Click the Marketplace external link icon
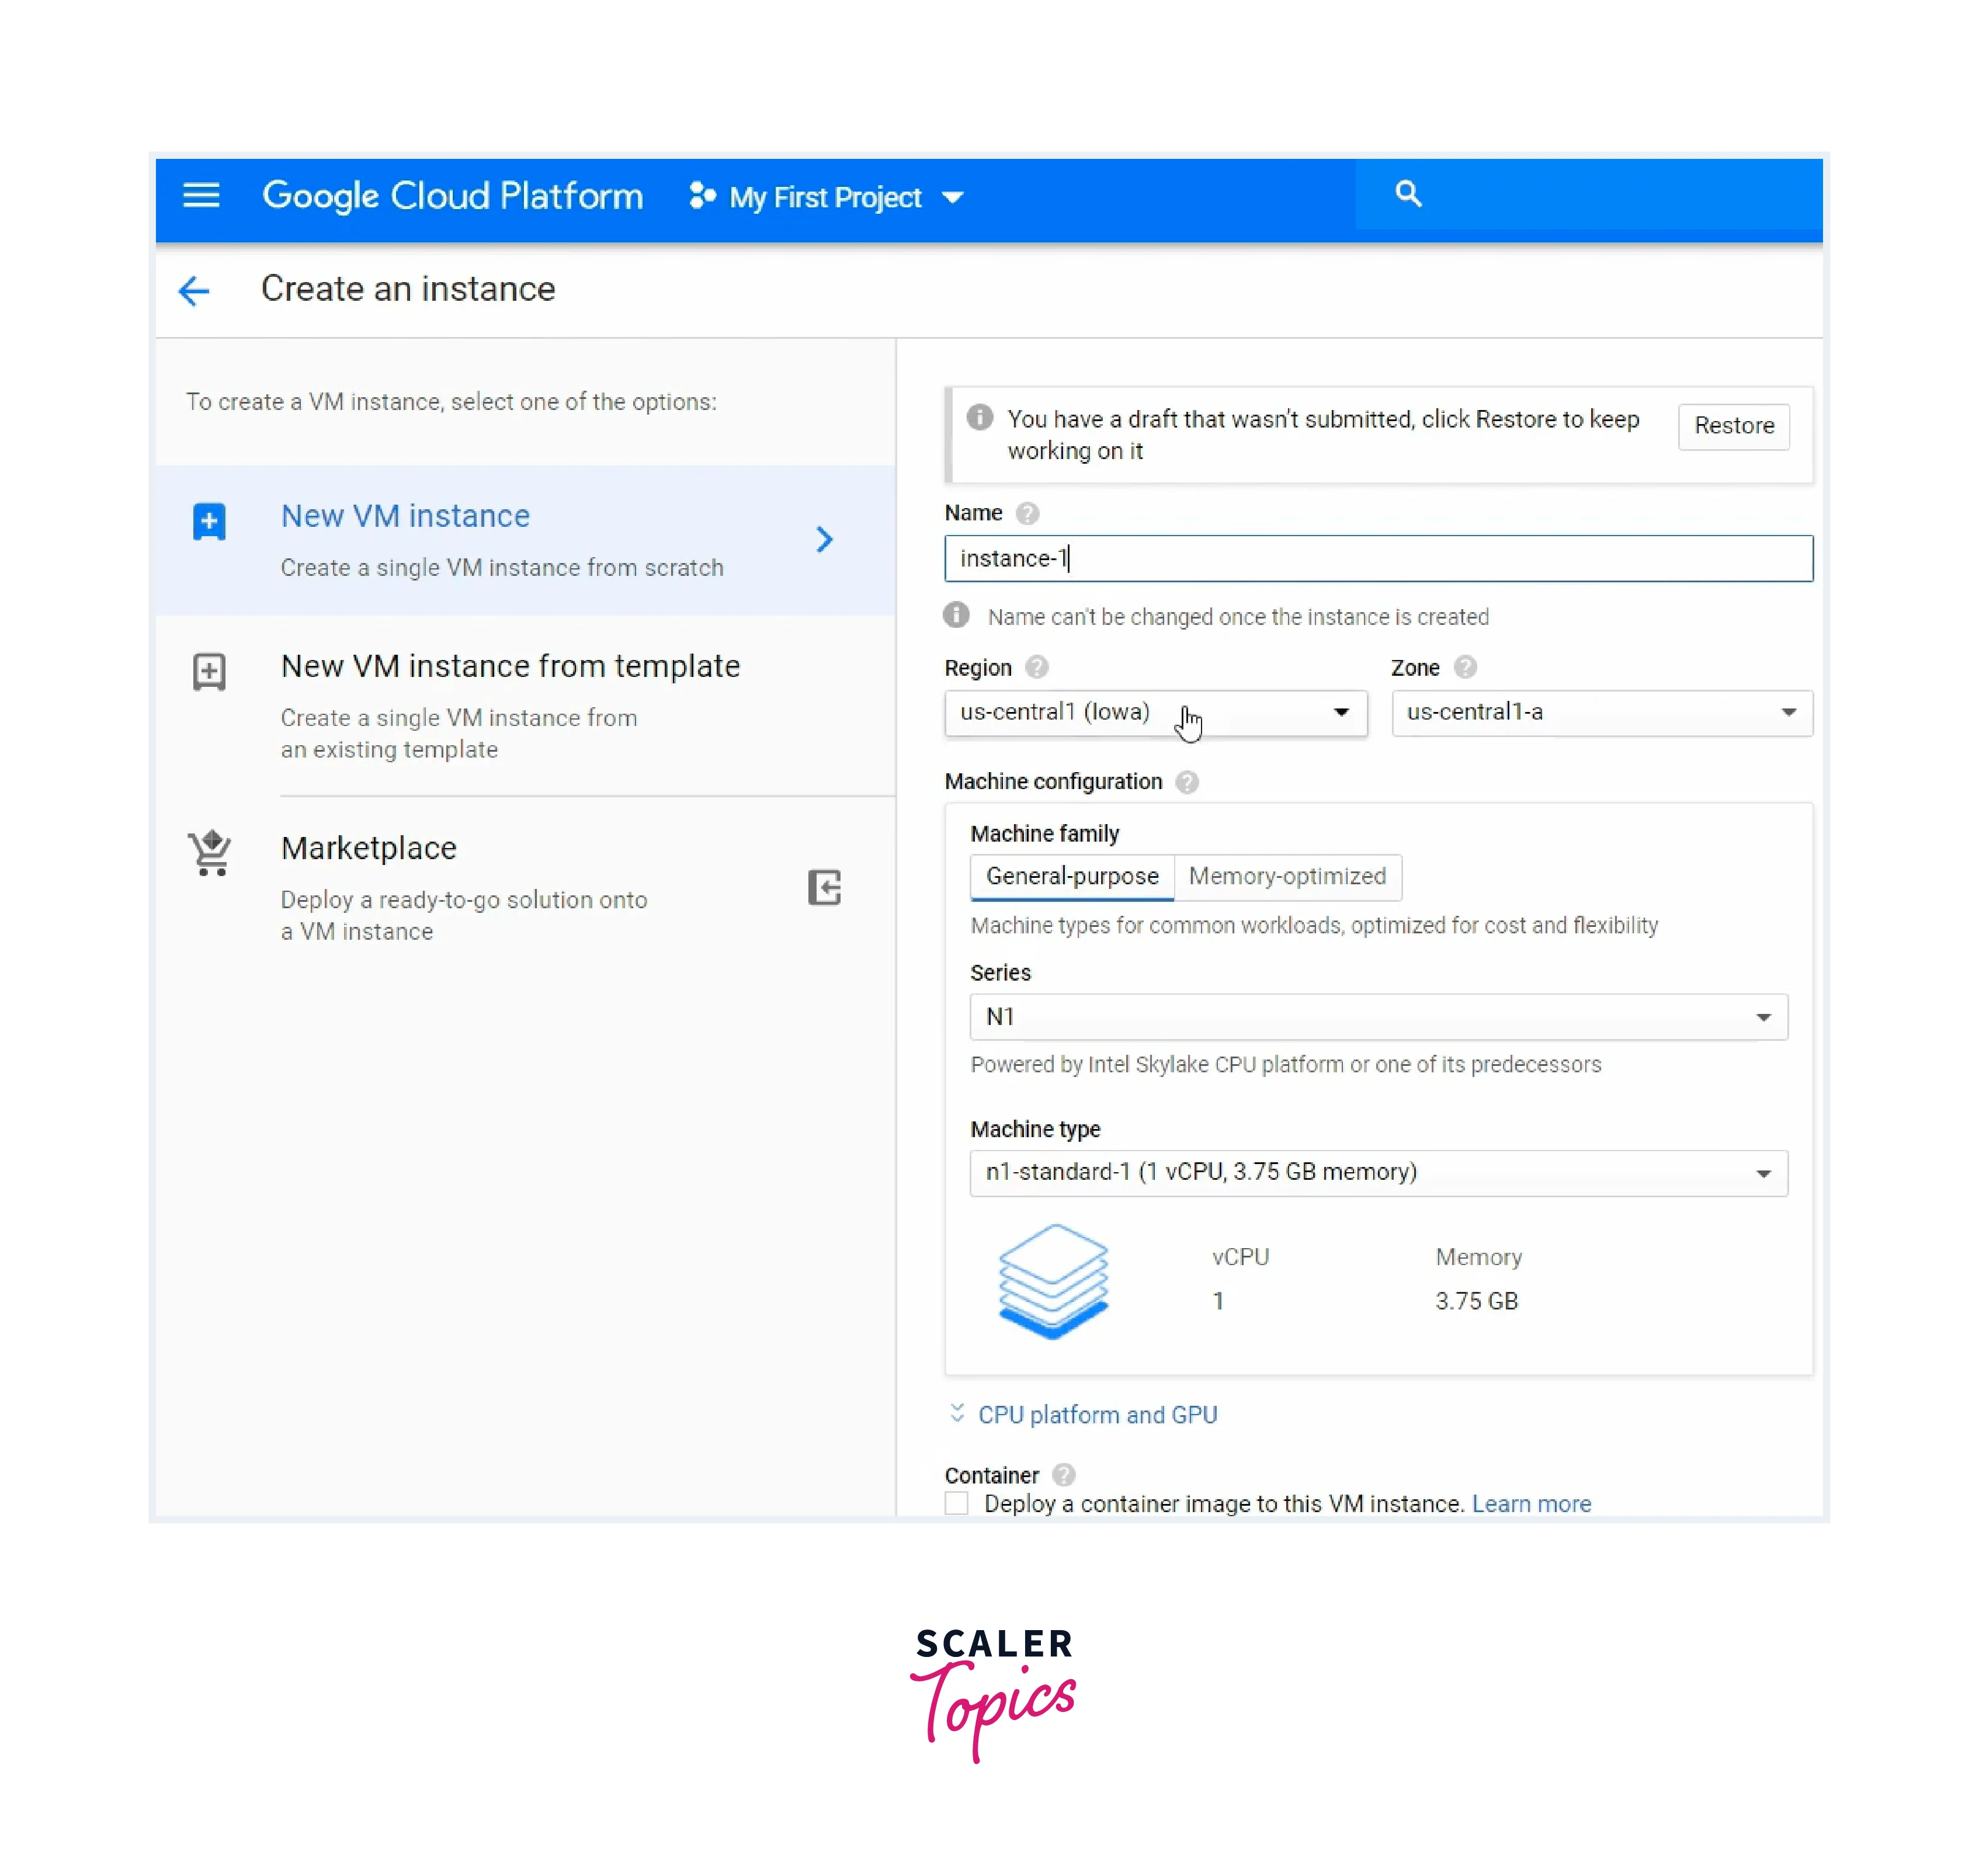 click(824, 887)
